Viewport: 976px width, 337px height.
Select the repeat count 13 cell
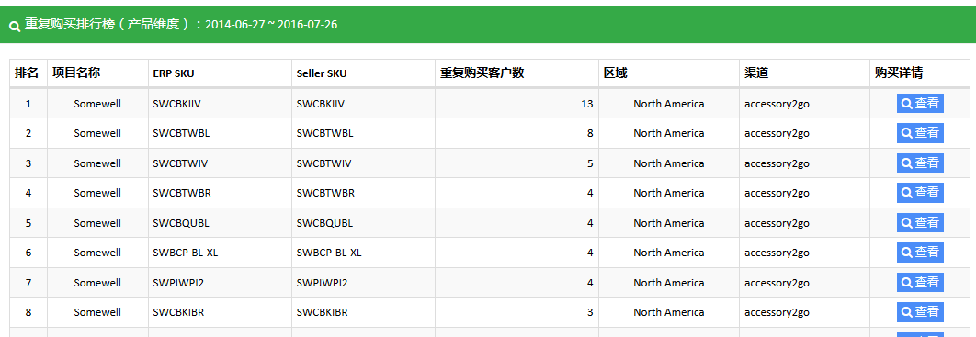[x=516, y=104]
